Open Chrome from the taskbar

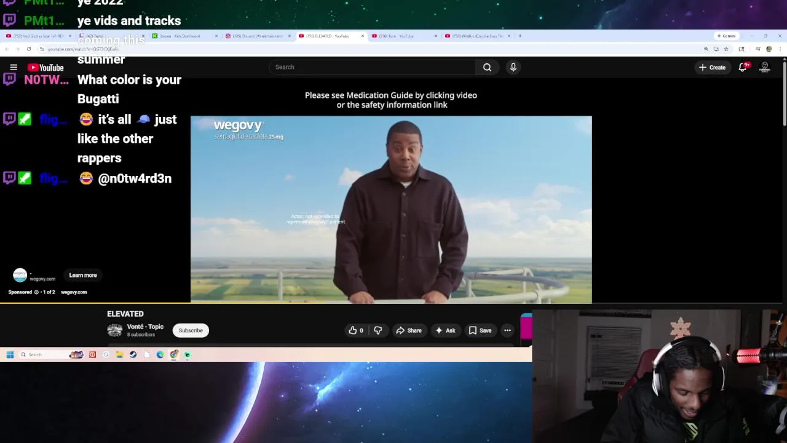[174, 354]
